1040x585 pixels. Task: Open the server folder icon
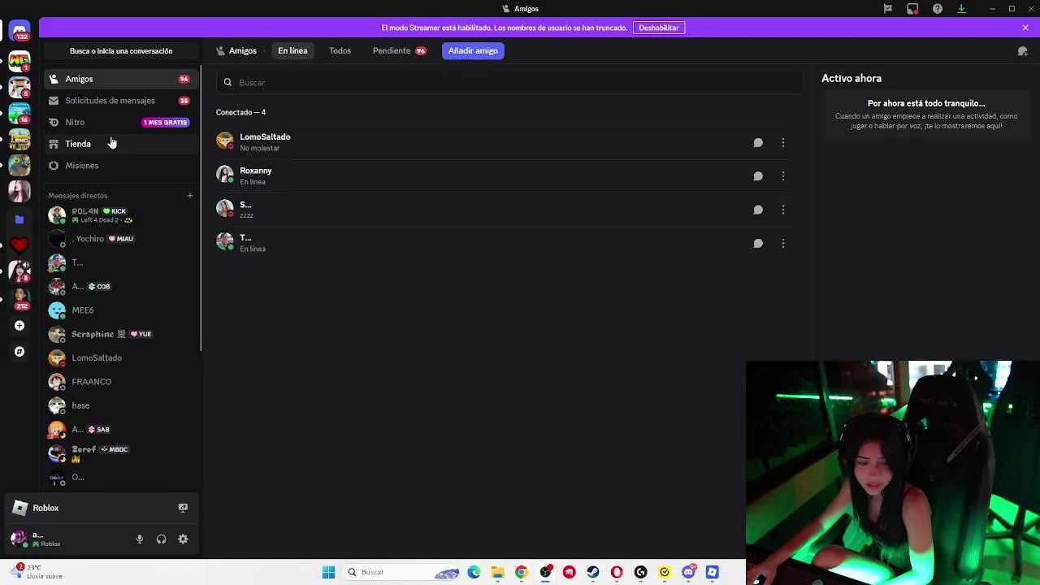19,219
